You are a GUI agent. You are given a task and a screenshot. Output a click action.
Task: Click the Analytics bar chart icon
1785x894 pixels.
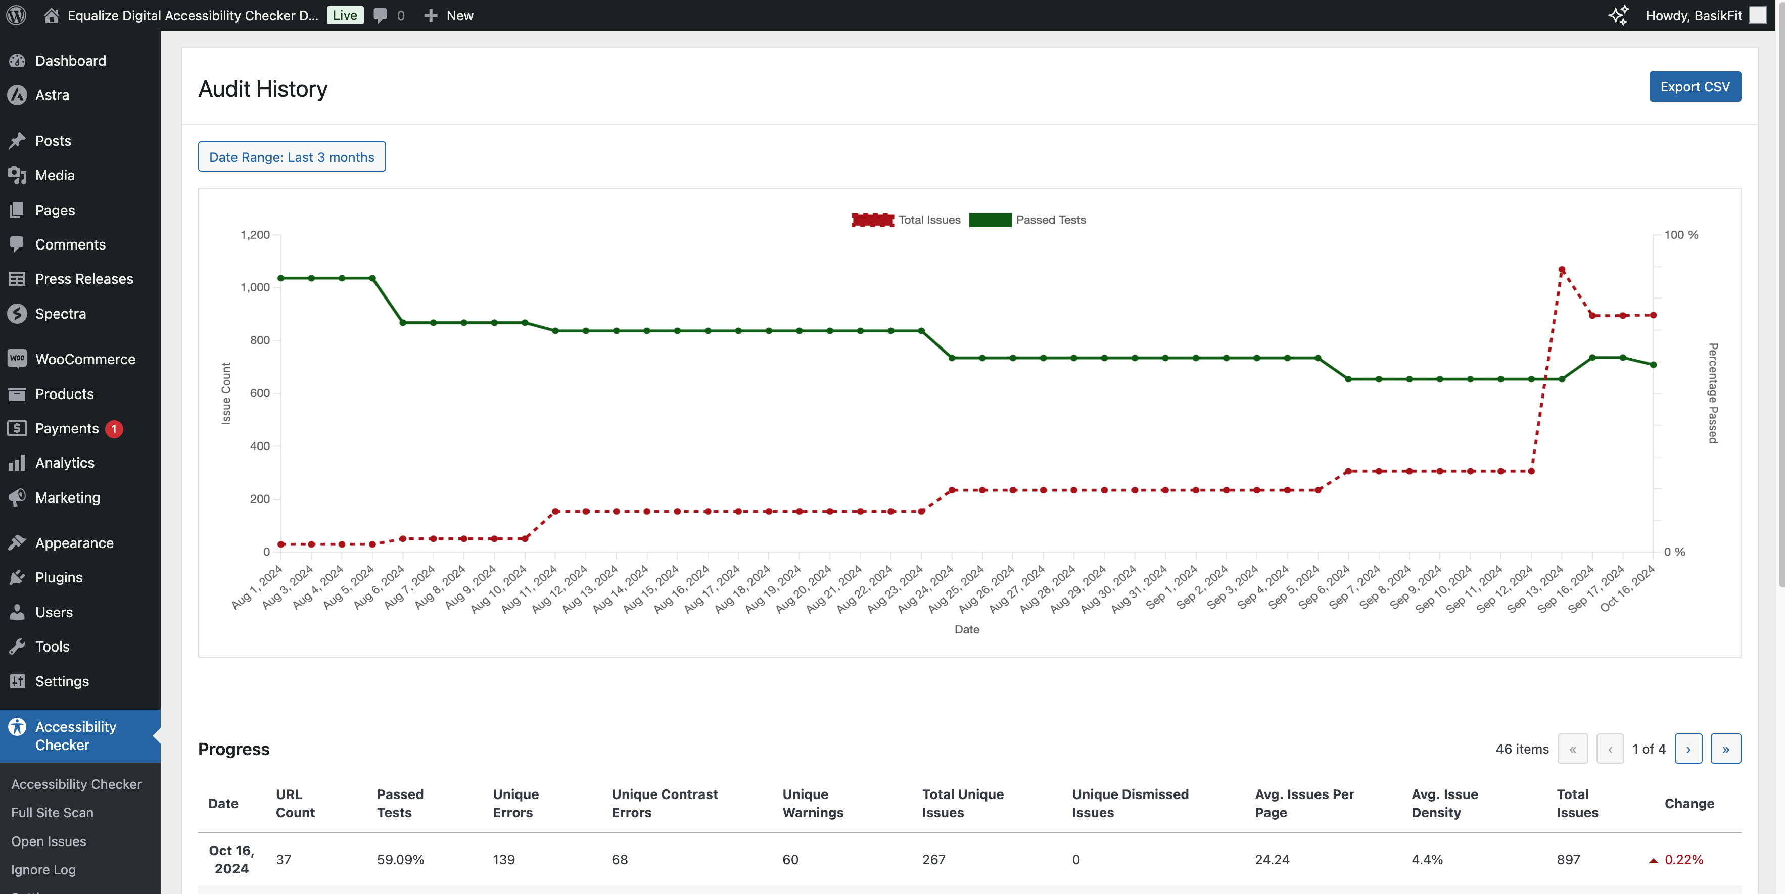(17, 463)
